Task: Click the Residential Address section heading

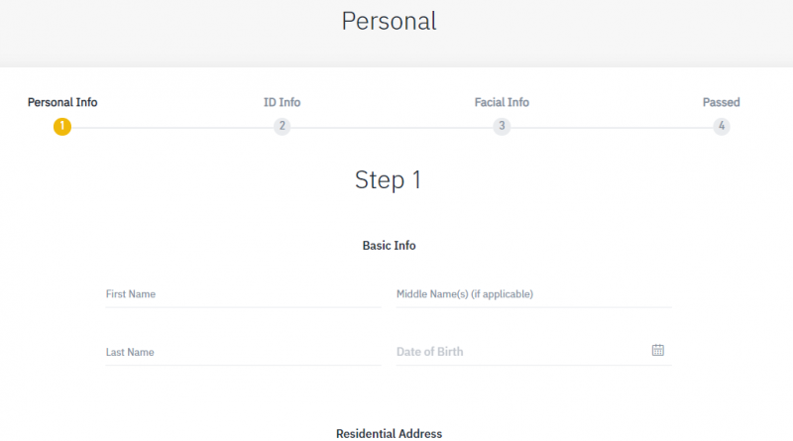Action: point(389,433)
